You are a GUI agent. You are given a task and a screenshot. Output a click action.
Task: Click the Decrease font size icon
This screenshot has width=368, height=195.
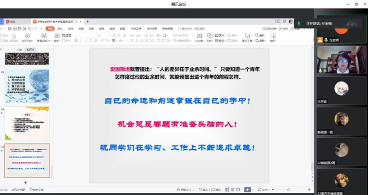(x=119, y=35)
